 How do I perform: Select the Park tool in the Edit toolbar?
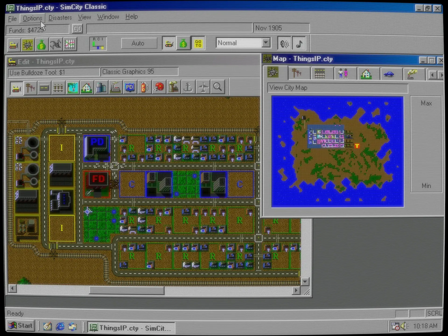tap(73, 88)
